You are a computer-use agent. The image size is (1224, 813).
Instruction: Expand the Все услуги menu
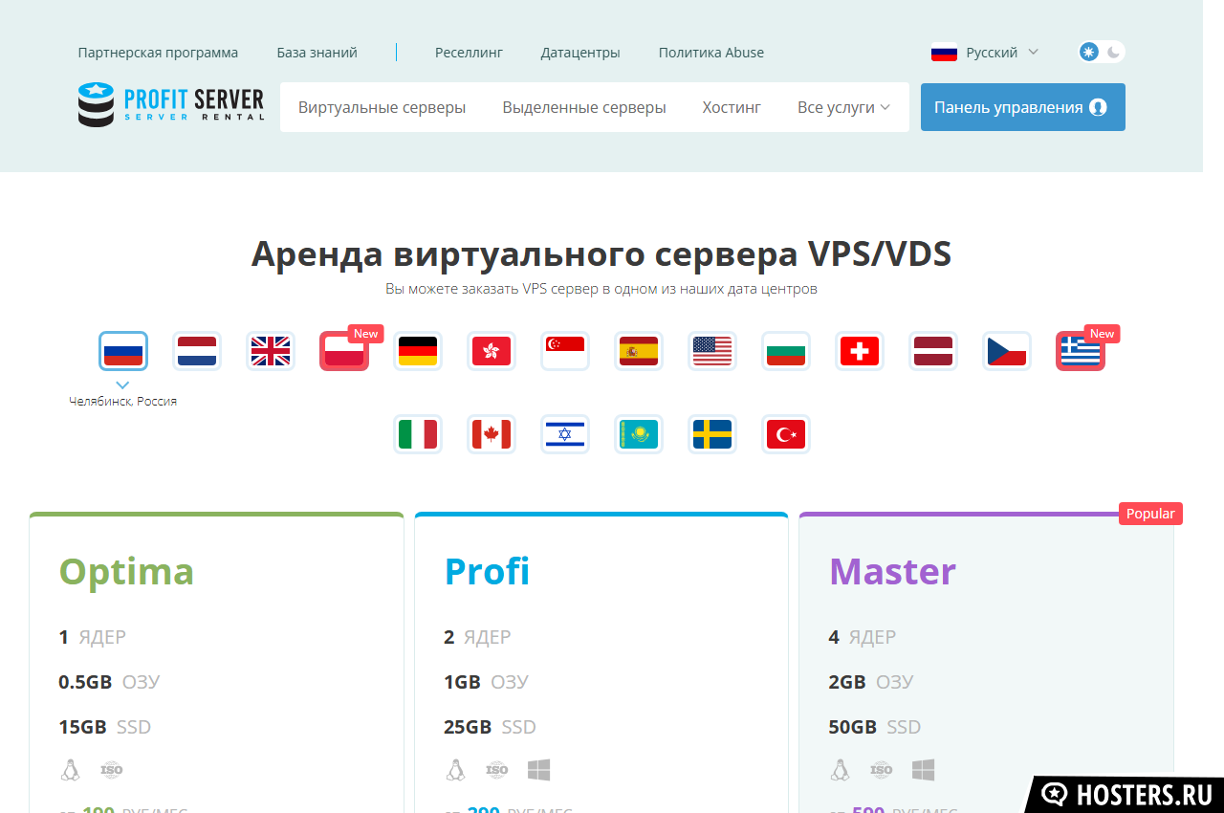coord(843,107)
